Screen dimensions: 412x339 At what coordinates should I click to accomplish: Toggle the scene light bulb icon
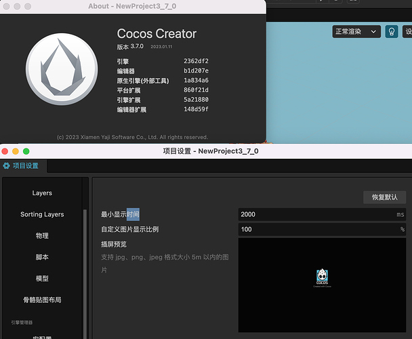[x=391, y=32]
